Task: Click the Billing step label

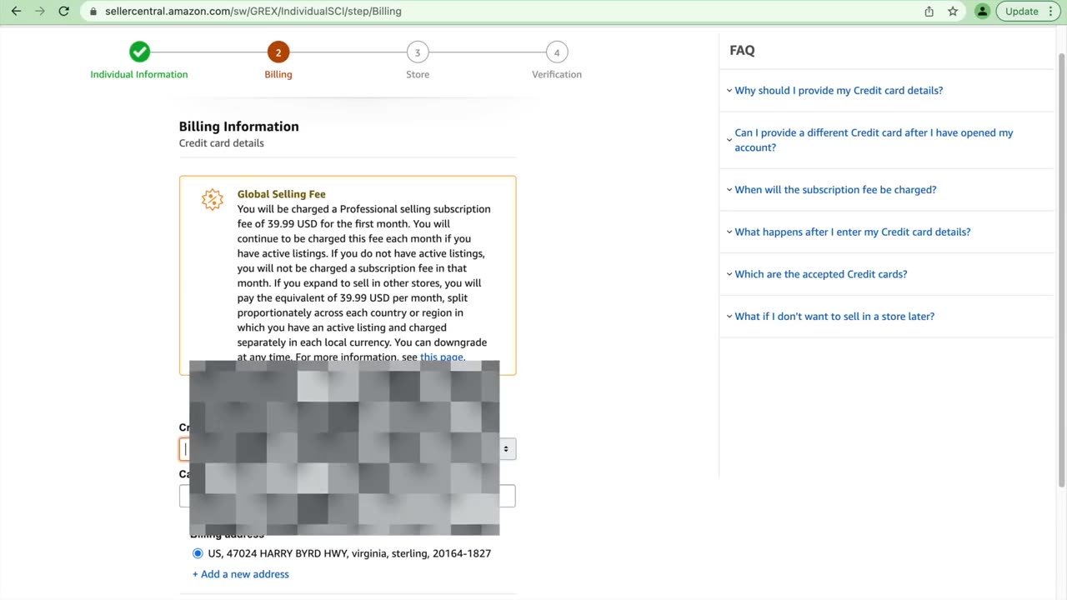Action: [x=278, y=74]
